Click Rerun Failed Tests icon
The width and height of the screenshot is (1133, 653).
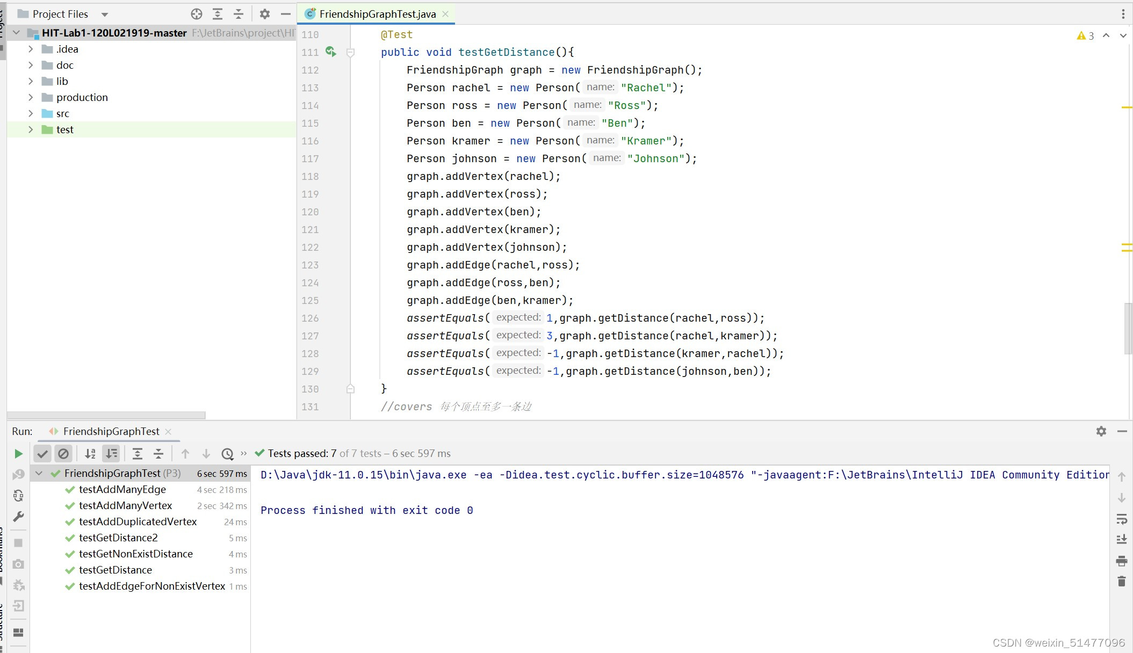tap(18, 475)
